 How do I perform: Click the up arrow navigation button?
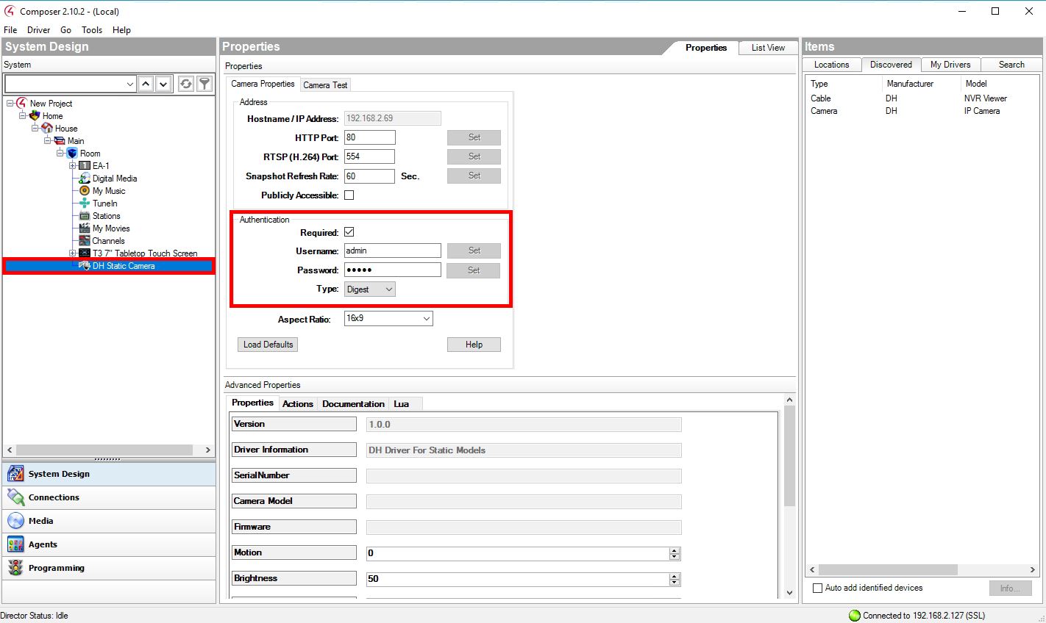tap(146, 84)
